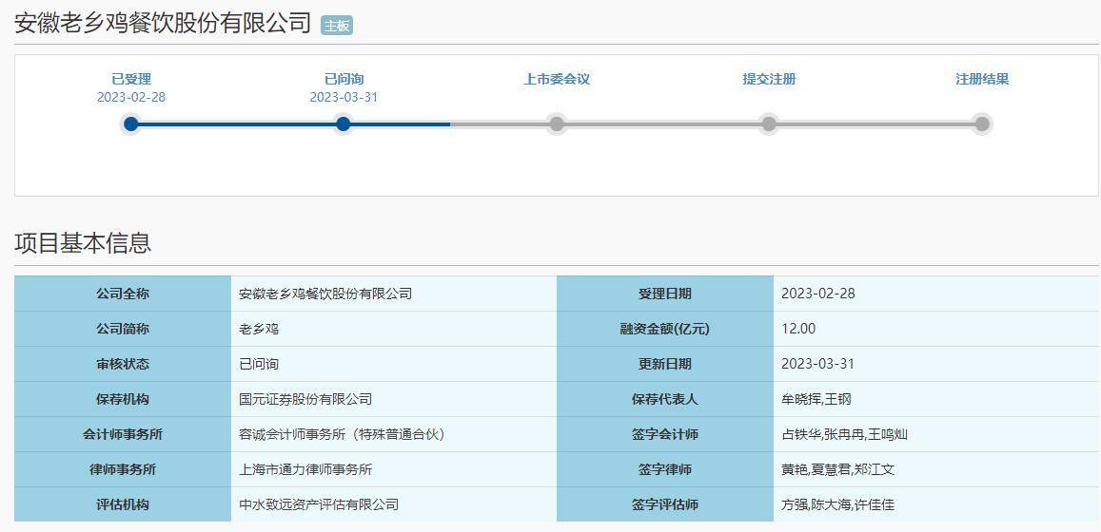The image size is (1101, 532).
Task: Click the 公司简称 value 老乡鸡
Action: 259,329
